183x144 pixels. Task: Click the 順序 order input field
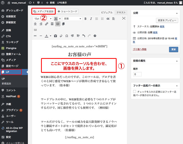pos(137,74)
